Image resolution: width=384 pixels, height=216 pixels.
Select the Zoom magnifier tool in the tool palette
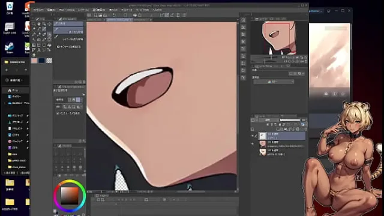pyautogui.click(x=34, y=24)
